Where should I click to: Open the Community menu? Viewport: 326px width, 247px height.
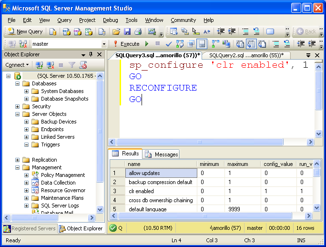click(183, 20)
